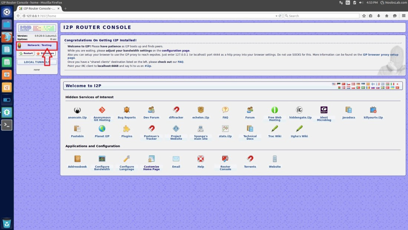Image resolution: width=408 pixels, height=230 pixels.
Task: Open the Email envelope icon
Action: (176, 159)
